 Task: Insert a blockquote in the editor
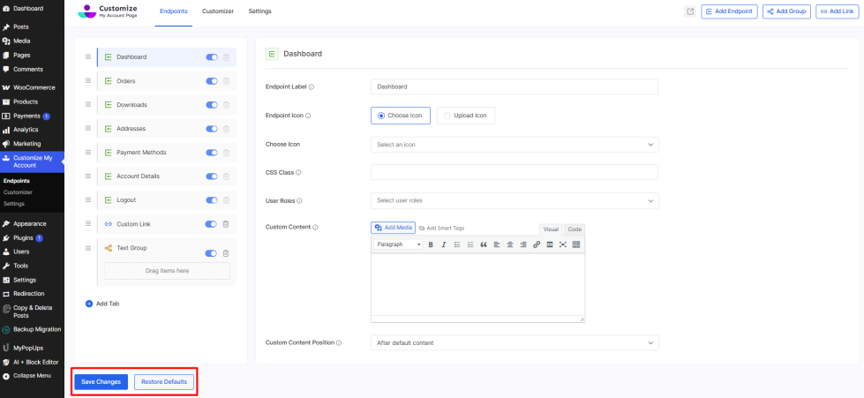pos(484,244)
